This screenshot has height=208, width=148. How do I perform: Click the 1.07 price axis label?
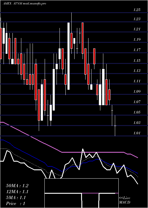[137, 102]
